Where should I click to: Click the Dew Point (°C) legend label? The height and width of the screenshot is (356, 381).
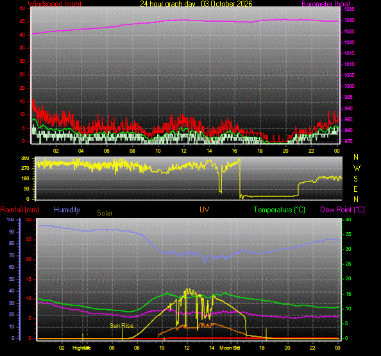pos(343,210)
